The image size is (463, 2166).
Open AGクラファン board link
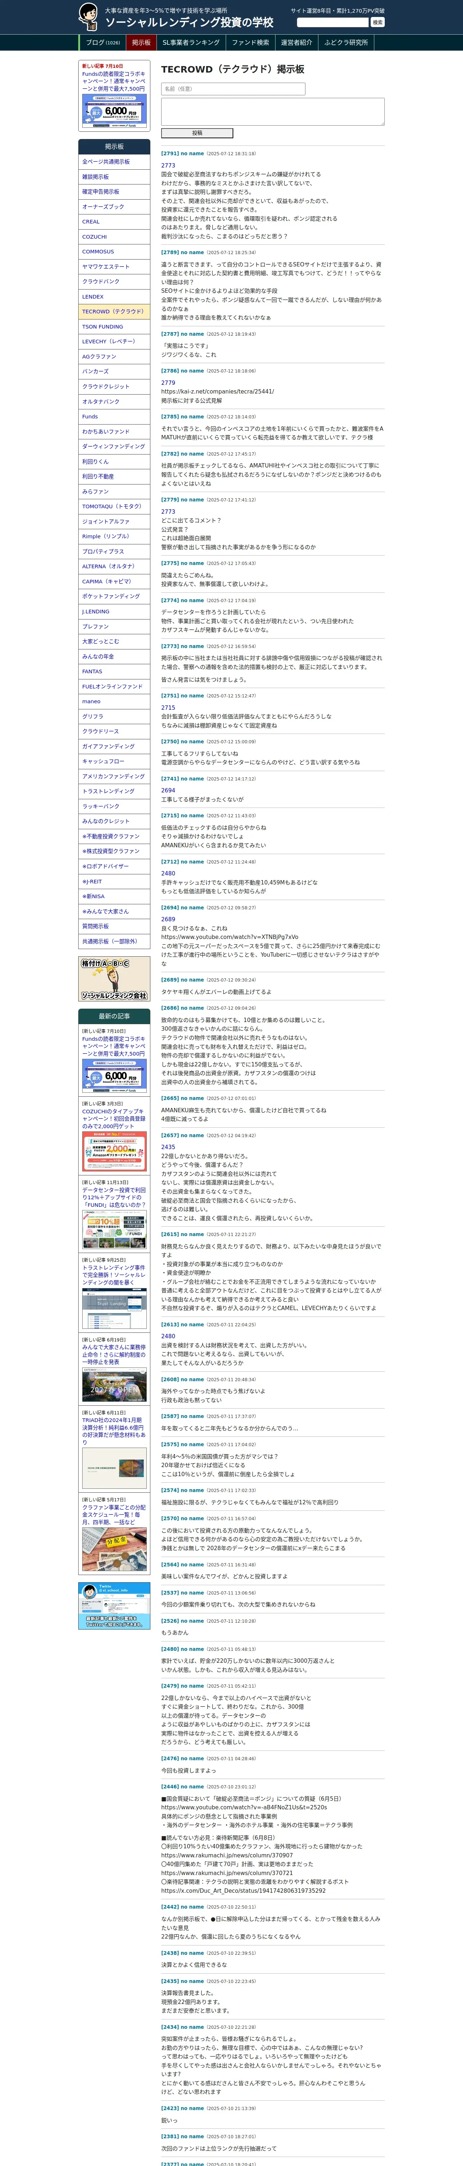114,357
